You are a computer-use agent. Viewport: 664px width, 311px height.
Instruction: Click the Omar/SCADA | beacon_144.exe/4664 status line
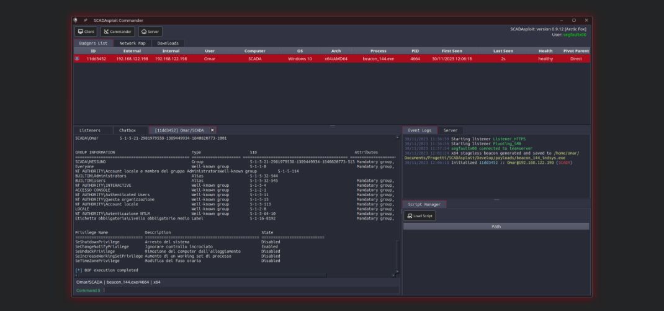(x=118, y=282)
